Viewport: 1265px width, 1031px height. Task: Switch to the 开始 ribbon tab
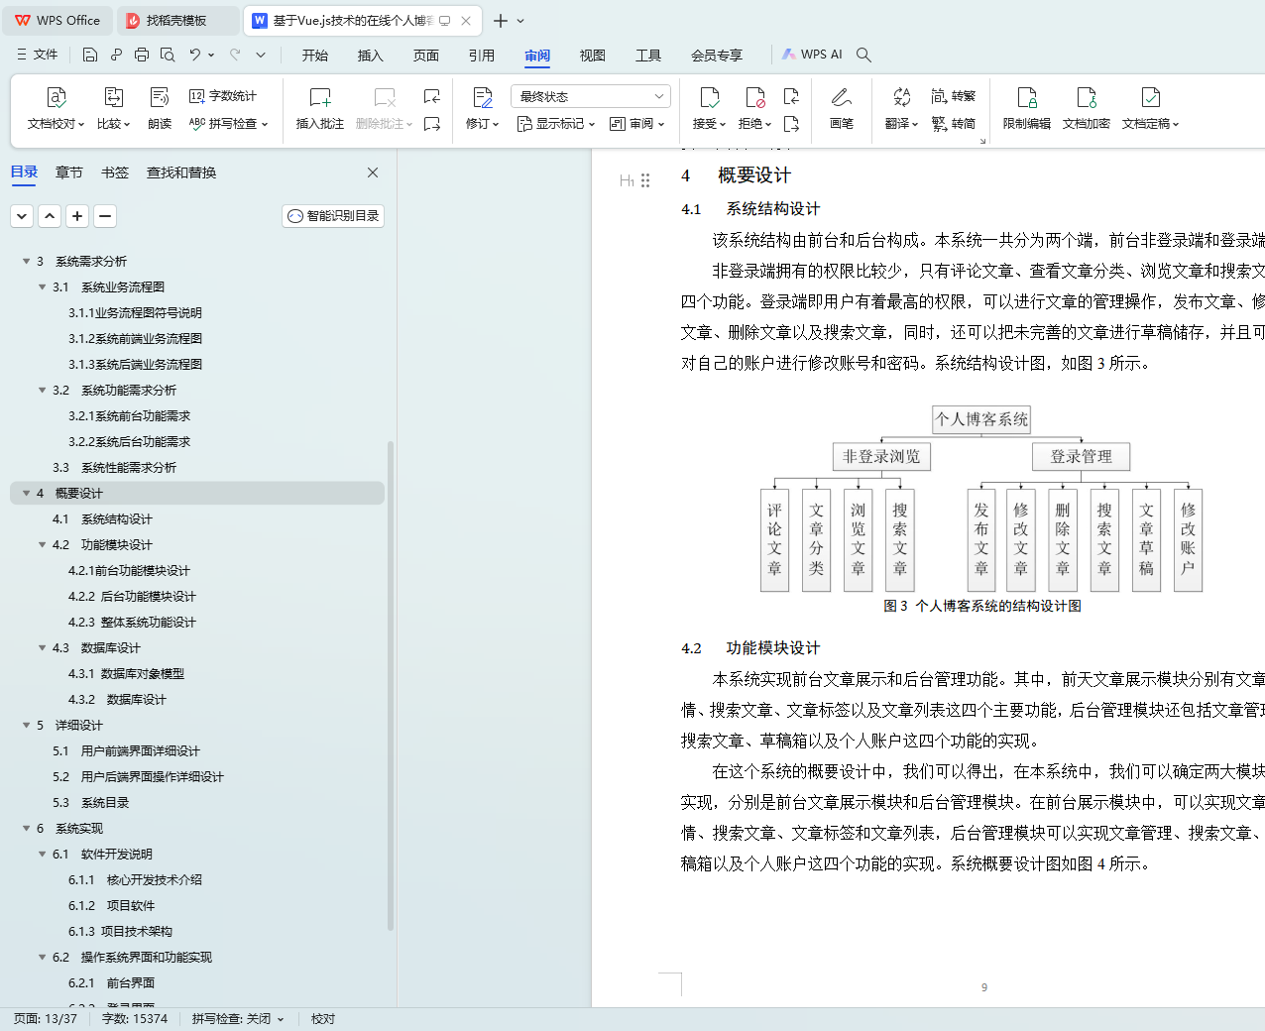click(315, 56)
